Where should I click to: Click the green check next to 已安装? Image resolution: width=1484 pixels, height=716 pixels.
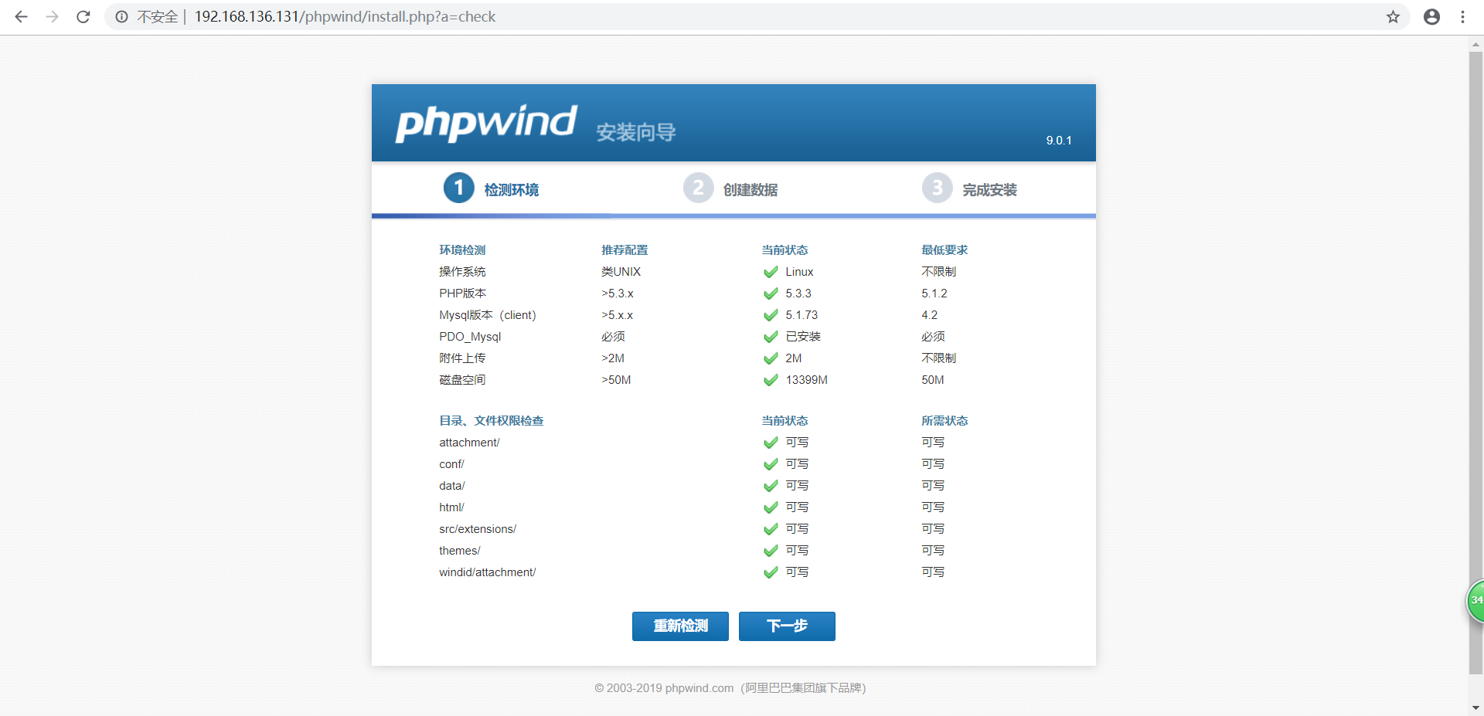click(771, 337)
